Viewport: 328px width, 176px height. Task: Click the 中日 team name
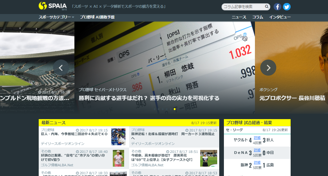click(x=270, y=153)
